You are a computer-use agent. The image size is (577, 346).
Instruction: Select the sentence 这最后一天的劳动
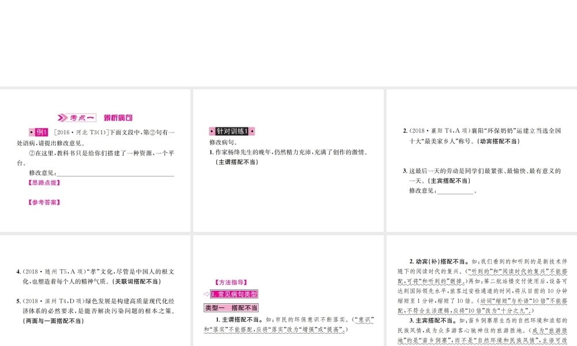[485, 176]
